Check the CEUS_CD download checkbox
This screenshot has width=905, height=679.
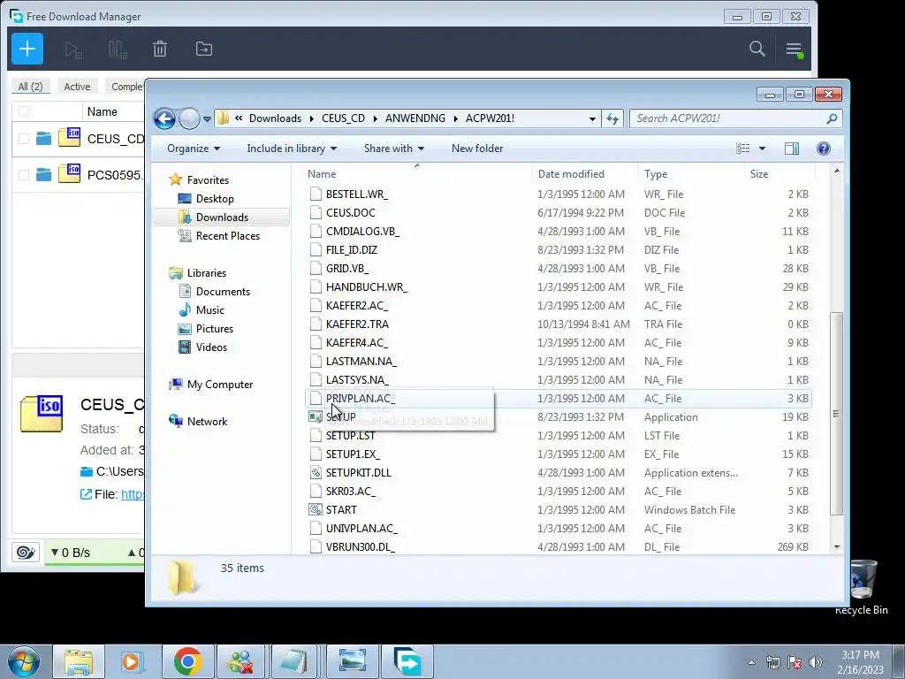point(24,139)
